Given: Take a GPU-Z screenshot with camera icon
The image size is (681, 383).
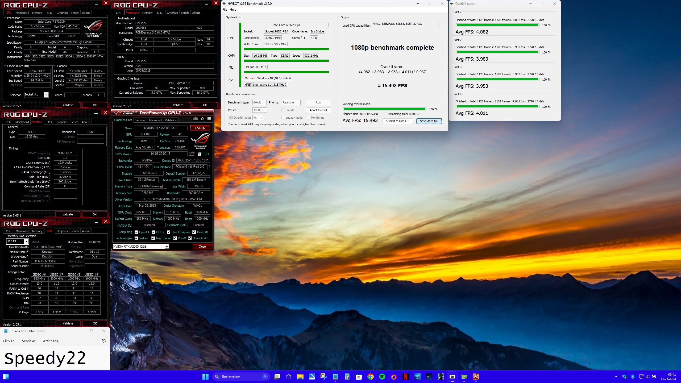Looking at the screenshot, I should pyautogui.click(x=196, y=119).
